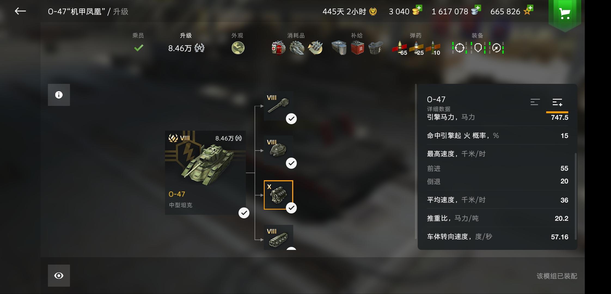Click the O-47 tank installed checkmark

pyautogui.click(x=244, y=213)
